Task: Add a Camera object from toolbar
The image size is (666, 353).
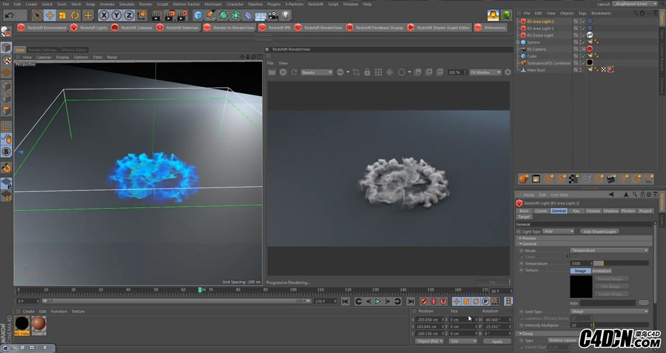Action: click(273, 16)
